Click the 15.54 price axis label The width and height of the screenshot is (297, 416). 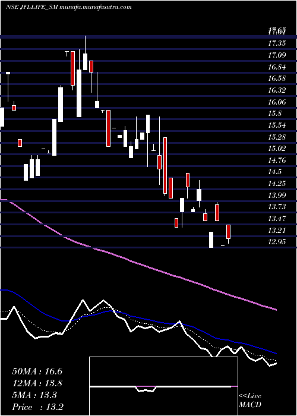pyautogui.click(x=277, y=125)
